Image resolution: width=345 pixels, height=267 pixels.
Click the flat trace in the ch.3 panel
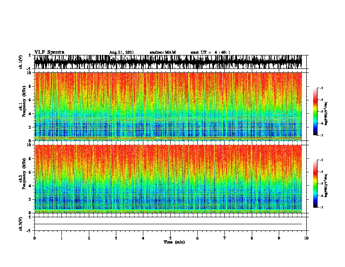tap(168, 224)
